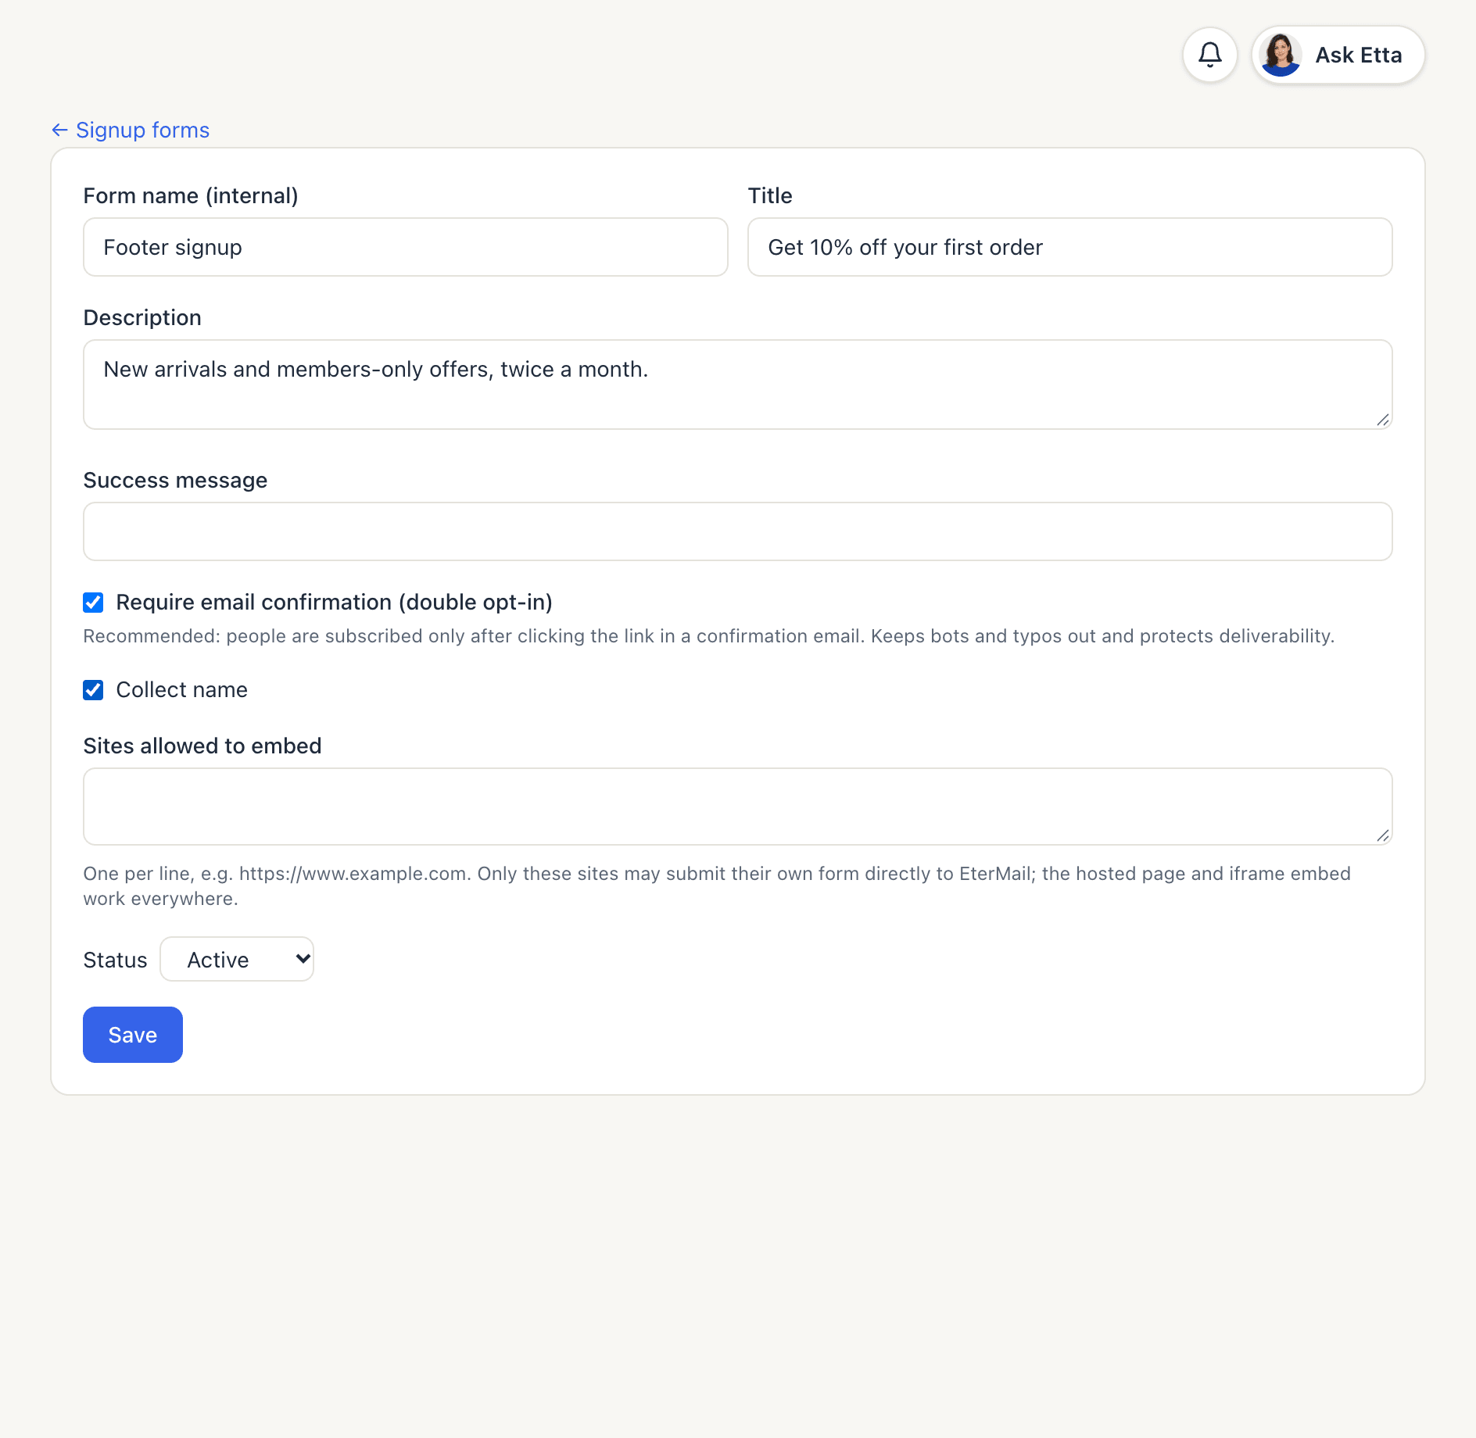Edit the Title input field

coord(1070,247)
